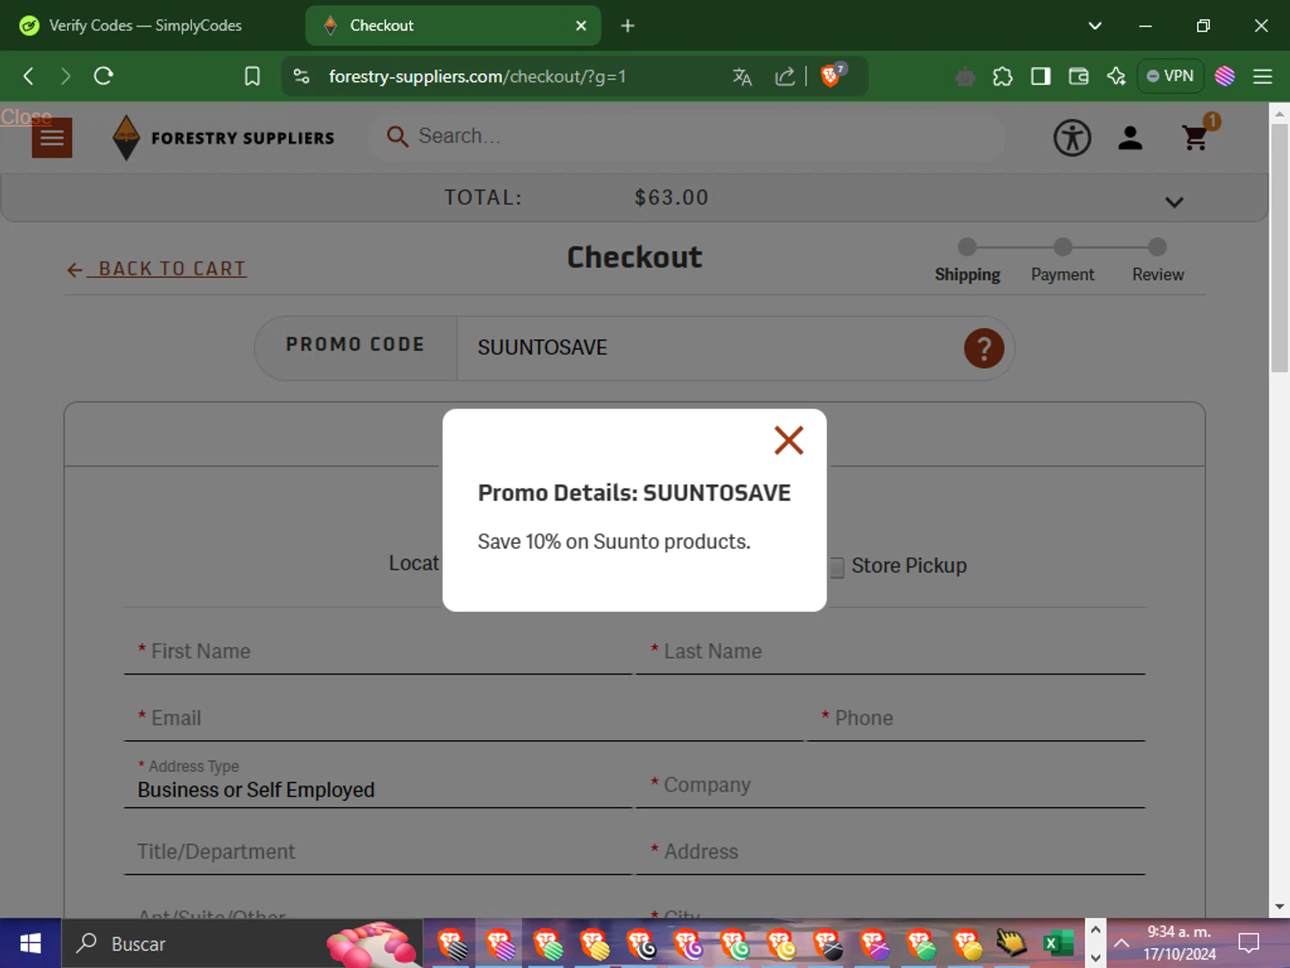Open the tab search dropdown
This screenshot has height=968, width=1290.
pos(1095,26)
